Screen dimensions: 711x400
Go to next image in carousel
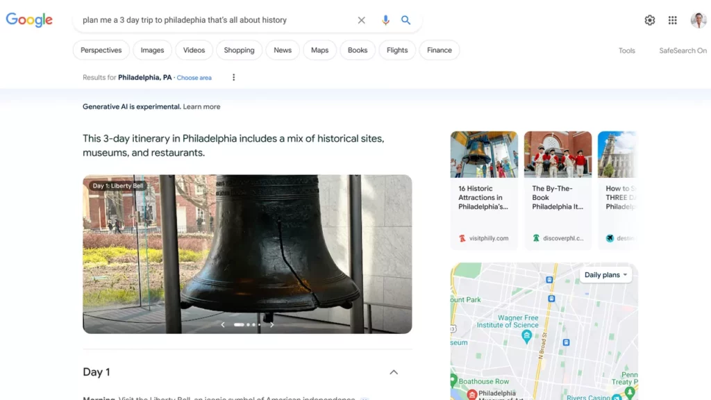pyautogui.click(x=271, y=325)
